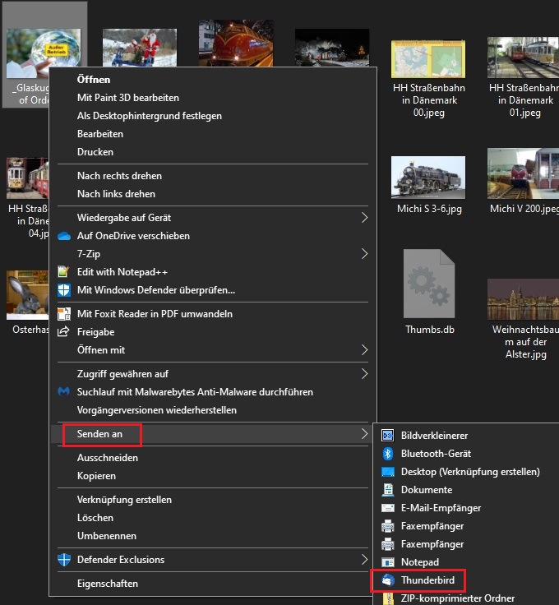Click the Bildverkleinerer icon
The height and width of the screenshot is (605, 559).
point(387,436)
